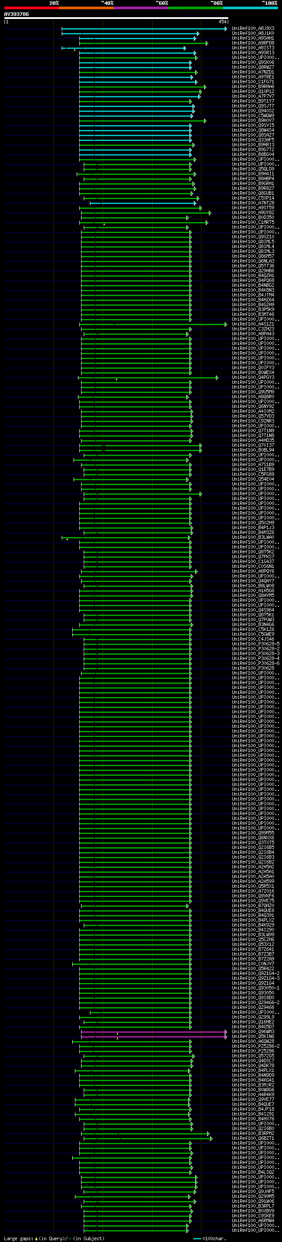Viewport: 282px width, 1242px height.
Task: Click the hit label UniRef100_Q10P12
Action: pos(253,92)
